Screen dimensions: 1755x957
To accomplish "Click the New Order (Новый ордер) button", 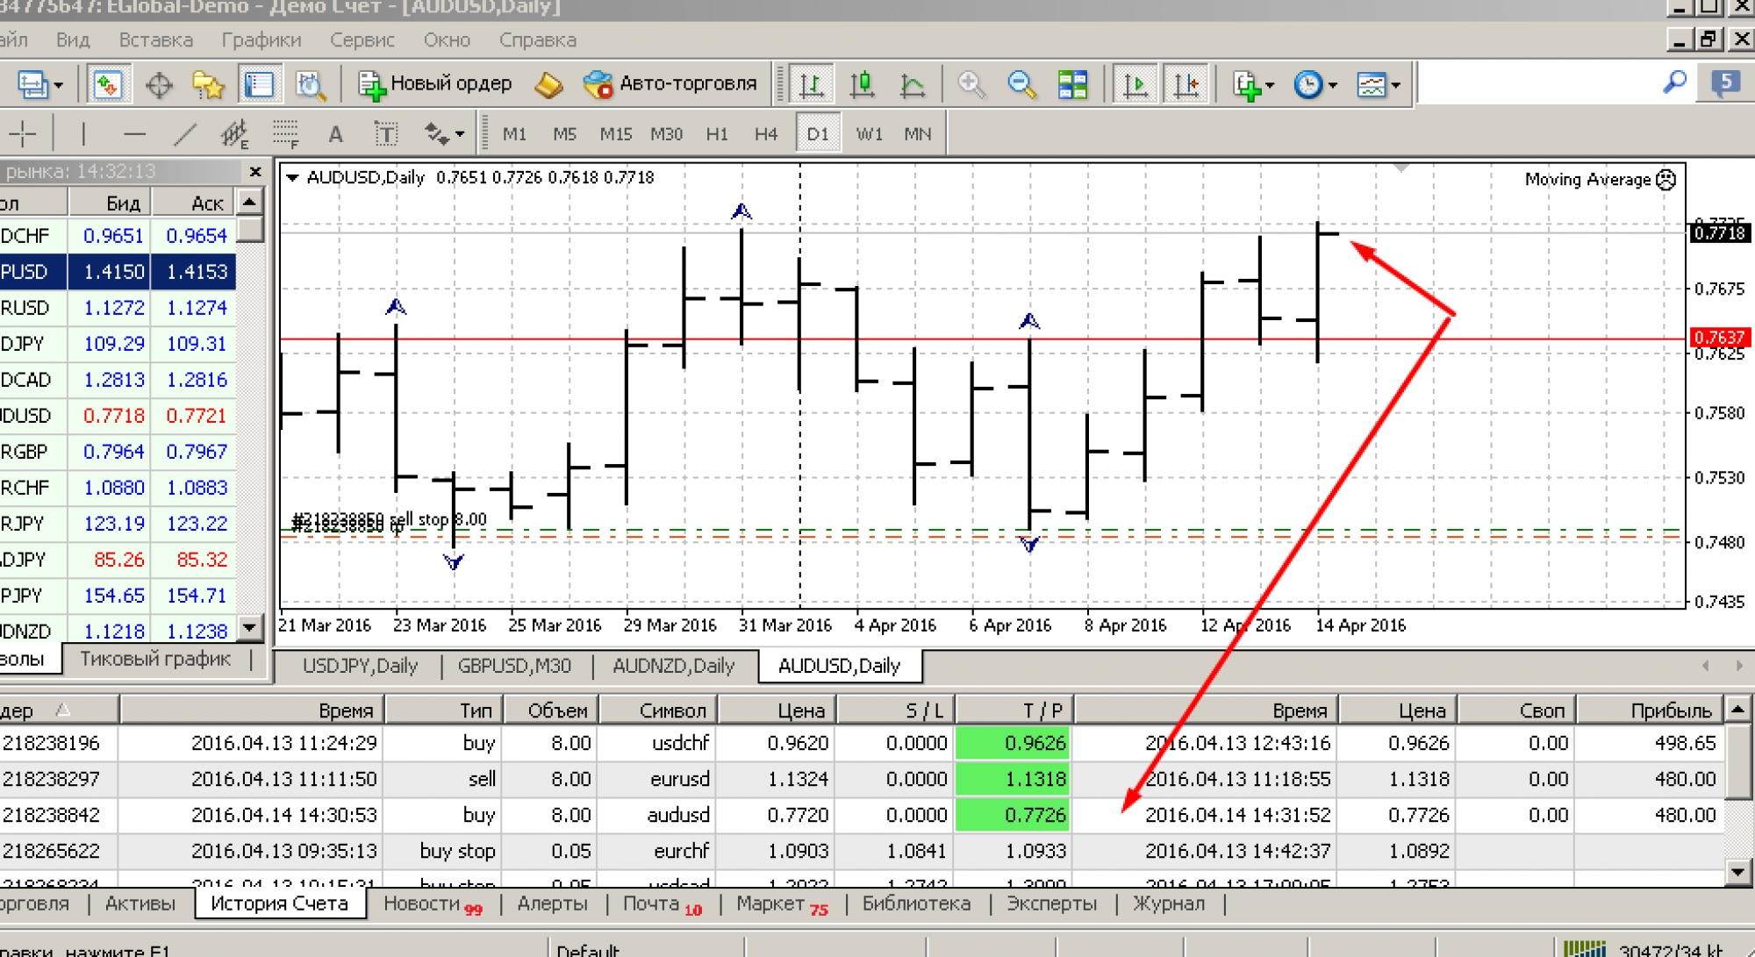I will tap(435, 84).
